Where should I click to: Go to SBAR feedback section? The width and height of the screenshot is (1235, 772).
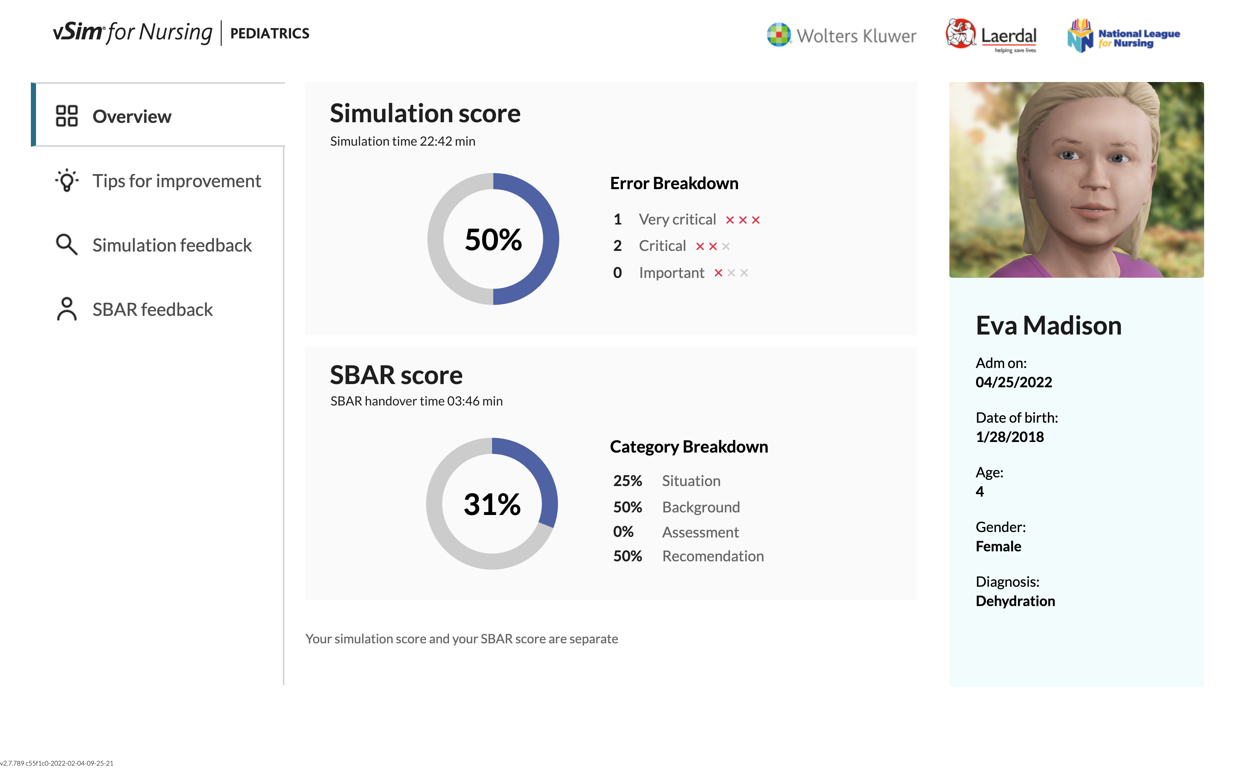(x=152, y=309)
